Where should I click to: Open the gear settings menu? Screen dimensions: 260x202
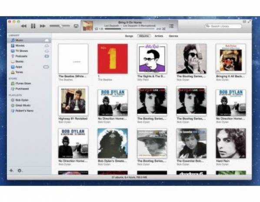tap(20, 170)
